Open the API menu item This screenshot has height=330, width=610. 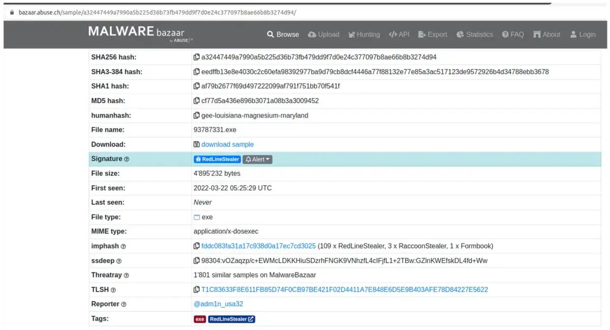tap(399, 35)
